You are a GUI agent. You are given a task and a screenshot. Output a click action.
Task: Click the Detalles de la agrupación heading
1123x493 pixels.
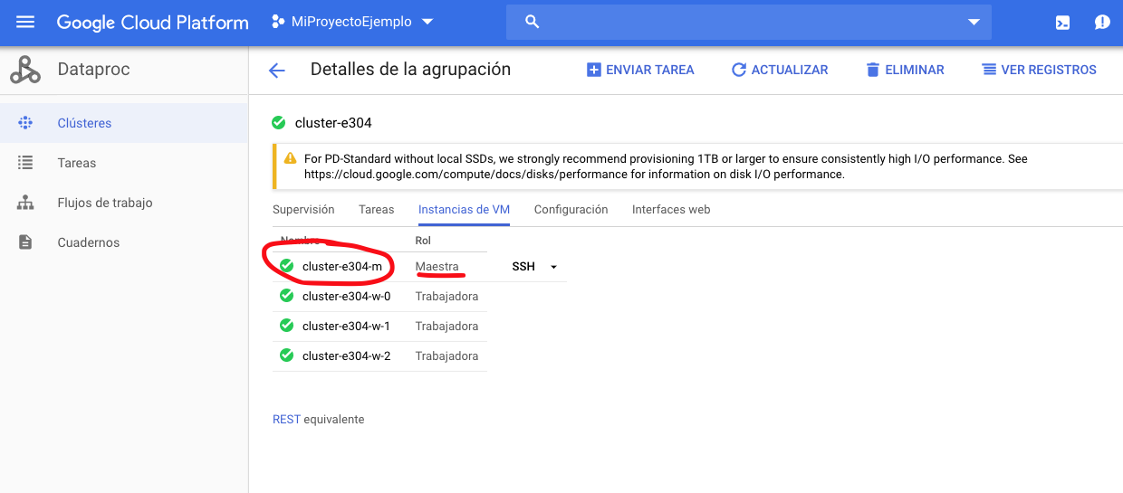tap(410, 70)
